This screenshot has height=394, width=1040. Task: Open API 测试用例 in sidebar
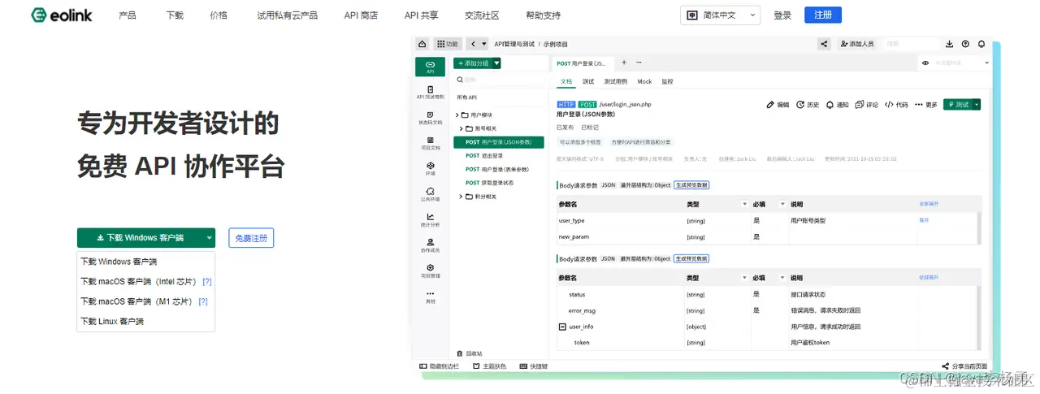430,92
